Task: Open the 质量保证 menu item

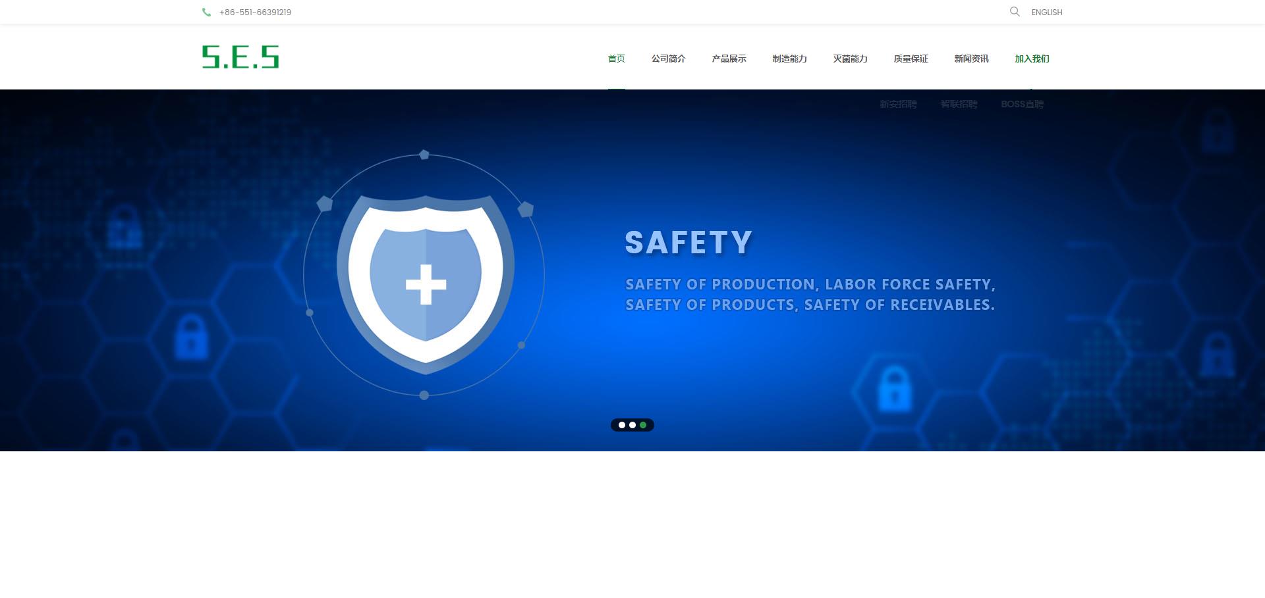Action: click(911, 59)
